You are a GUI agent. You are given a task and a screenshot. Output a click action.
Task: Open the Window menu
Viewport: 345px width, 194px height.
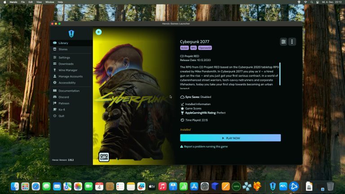(50, 2)
